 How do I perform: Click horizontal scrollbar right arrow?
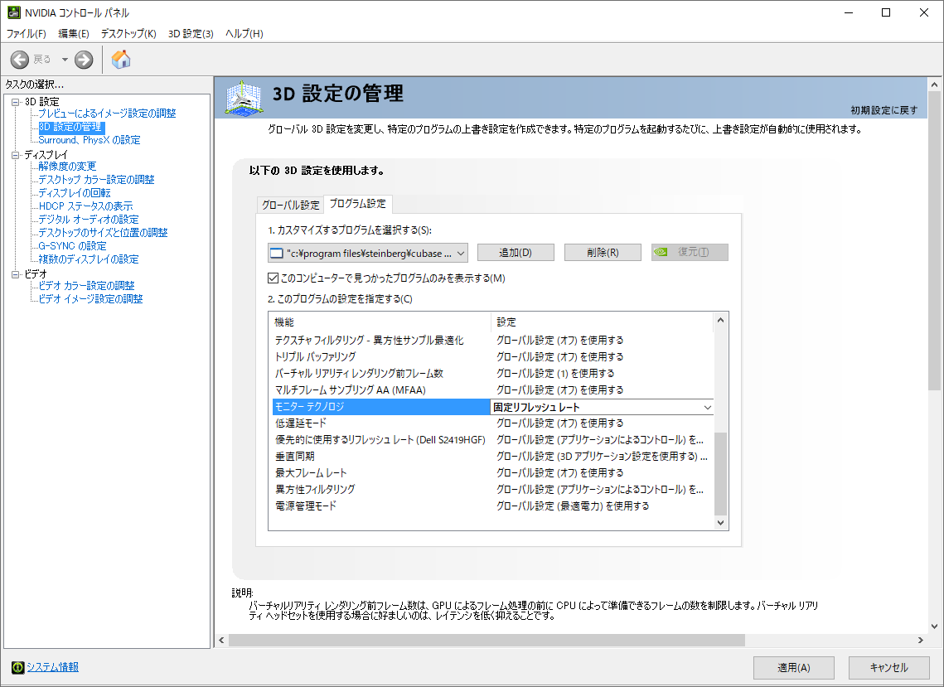coord(920,640)
